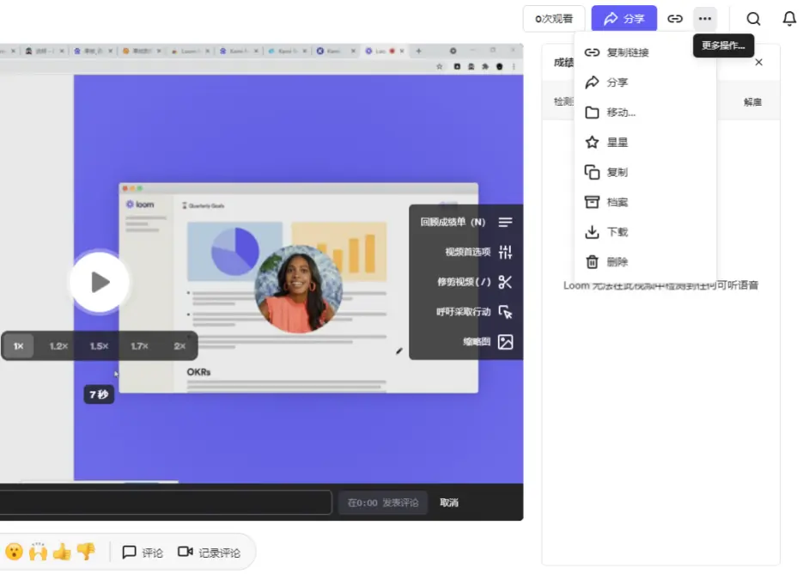Open the search magnifier icon

[753, 19]
